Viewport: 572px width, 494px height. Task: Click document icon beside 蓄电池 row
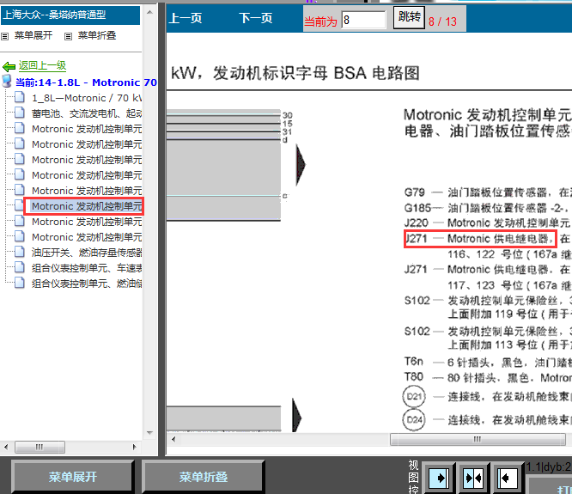pyautogui.click(x=20, y=113)
